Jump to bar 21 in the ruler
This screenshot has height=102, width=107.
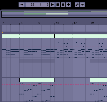click(93, 23)
